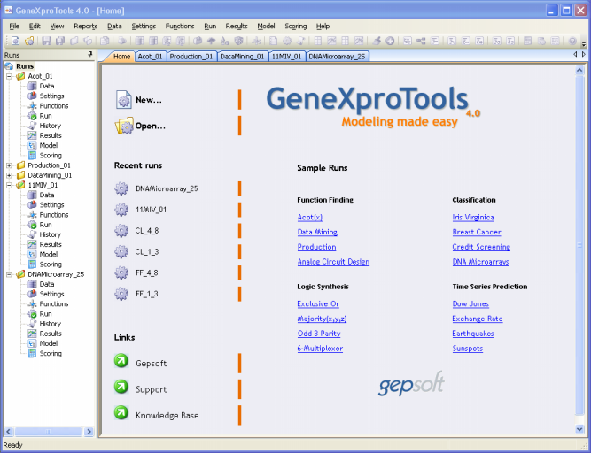Switch to the DNAMicroarray_25 tab
Image resolution: width=591 pixels, height=453 pixels.
337,57
